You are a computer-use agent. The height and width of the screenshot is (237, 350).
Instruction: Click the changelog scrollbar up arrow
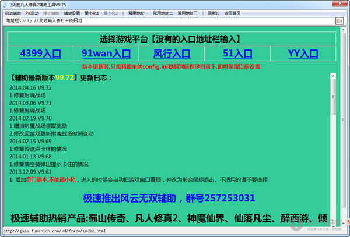pyautogui.click(x=333, y=76)
